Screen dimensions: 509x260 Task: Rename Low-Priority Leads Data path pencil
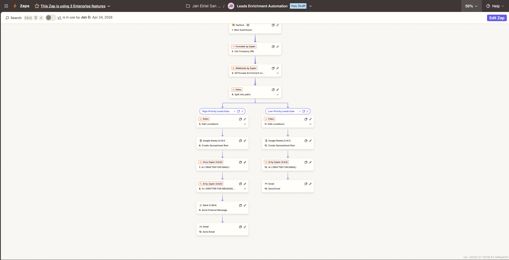(308, 111)
